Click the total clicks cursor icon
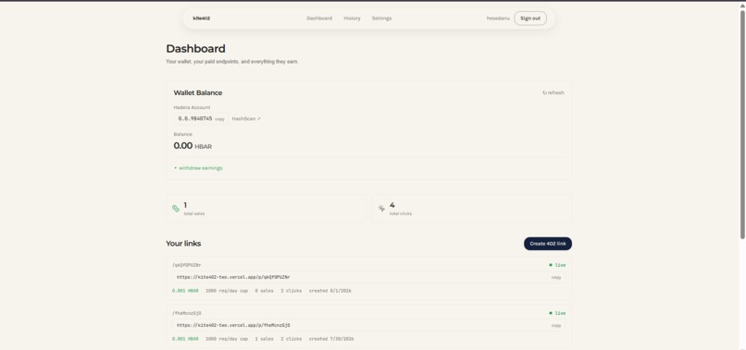The width and height of the screenshot is (746, 350). (381, 209)
